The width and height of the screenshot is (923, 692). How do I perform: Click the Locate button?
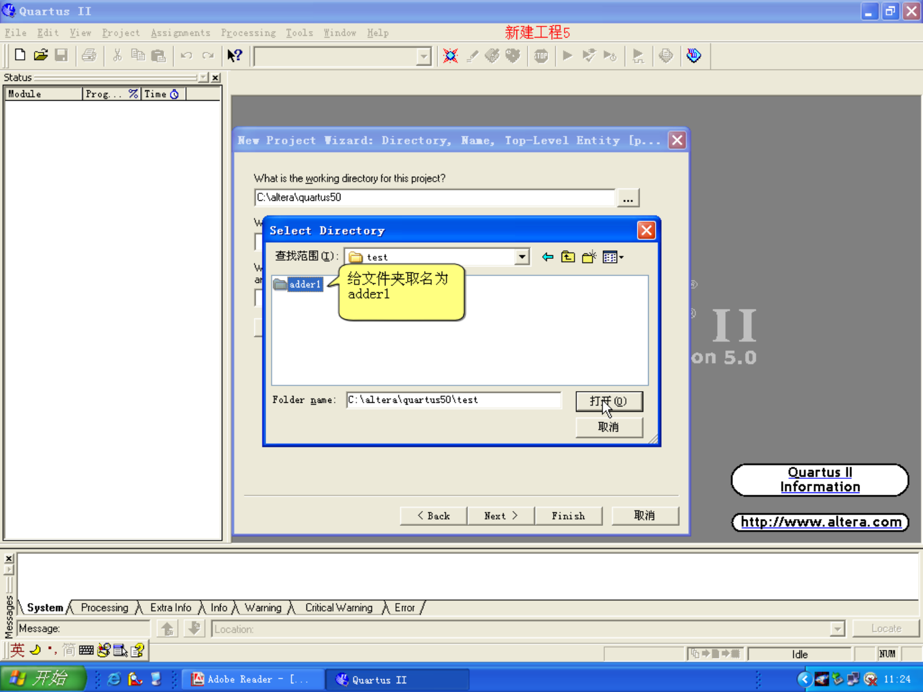pos(886,628)
